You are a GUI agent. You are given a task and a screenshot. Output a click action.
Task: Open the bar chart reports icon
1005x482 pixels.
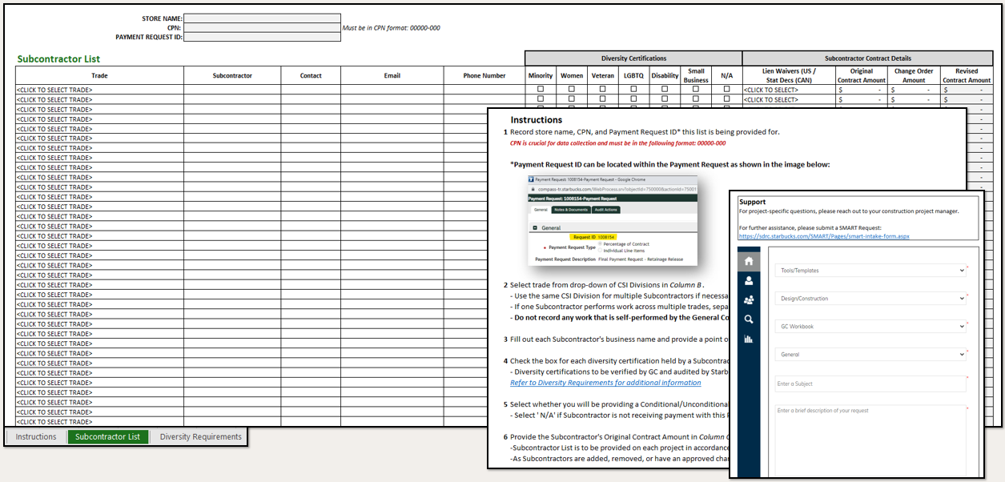749,339
